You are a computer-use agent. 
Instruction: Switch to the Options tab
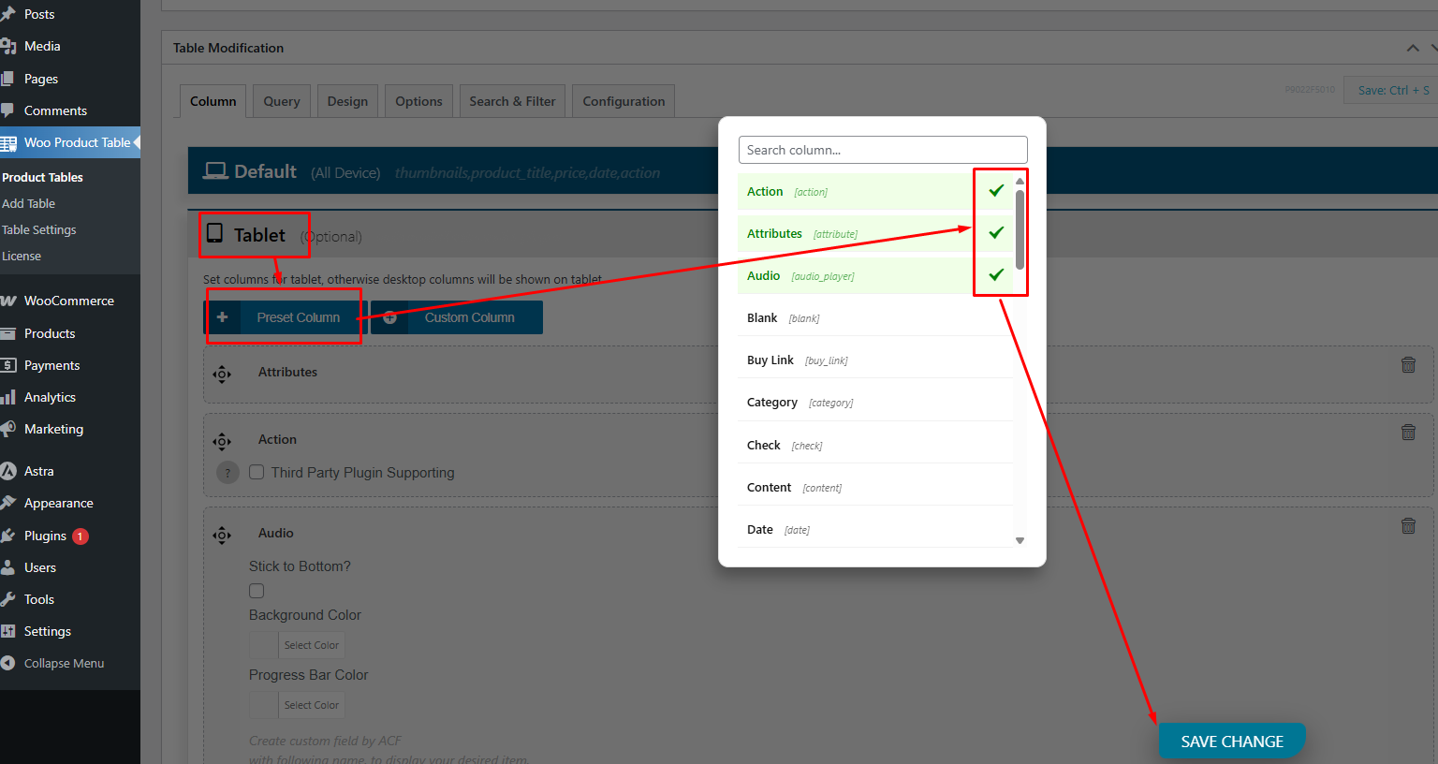[x=418, y=101]
